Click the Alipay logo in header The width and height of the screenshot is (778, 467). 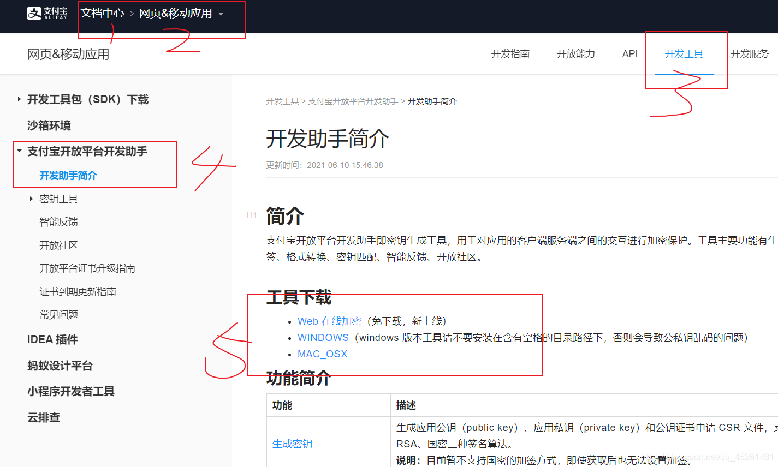(47, 13)
